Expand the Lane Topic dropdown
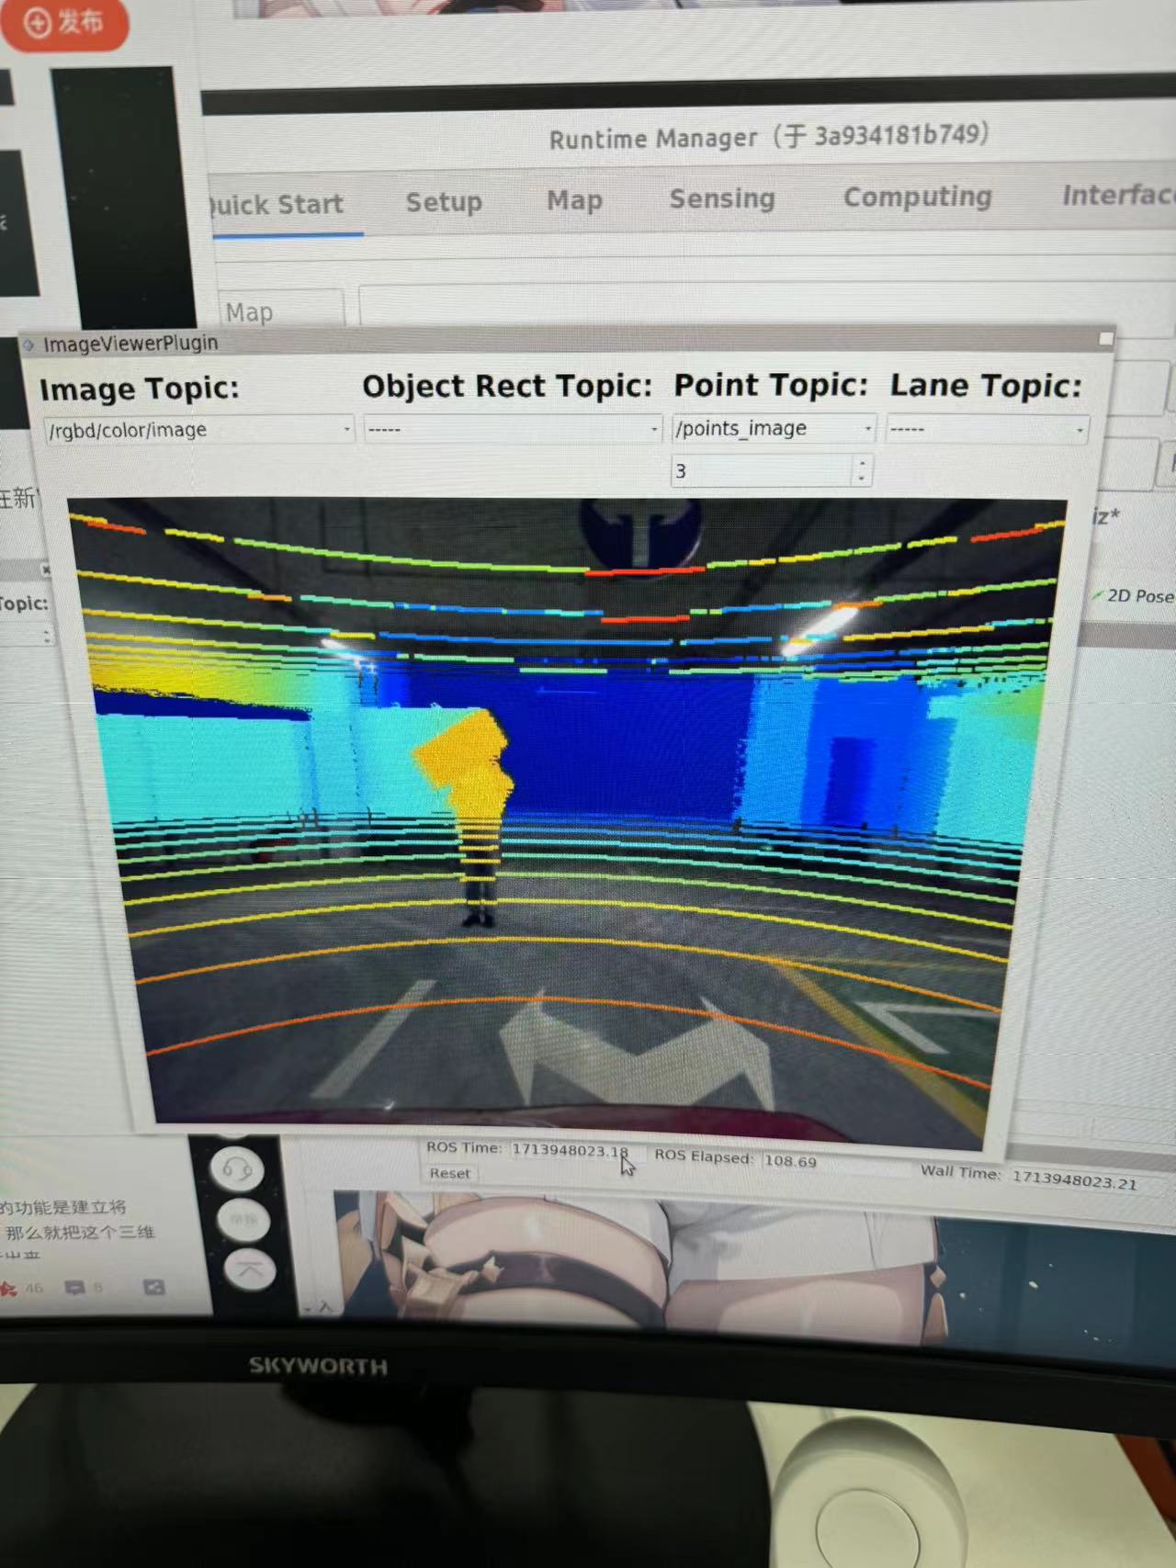1176x1568 pixels. tap(988, 429)
